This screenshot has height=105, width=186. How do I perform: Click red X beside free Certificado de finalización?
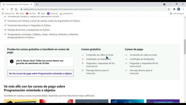(83, 59)
